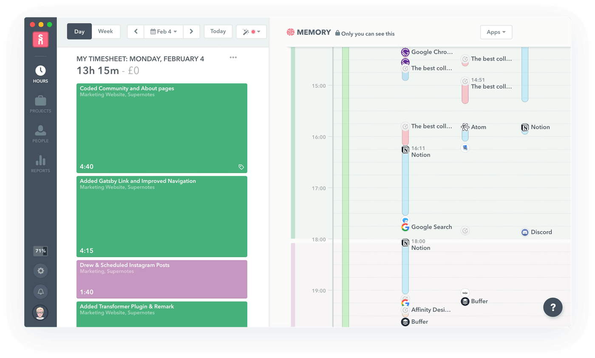Open the magic wand recording dropdown
Image resolution: width=595 pixels, height=358 pixels.
click(x=251, y=32)
